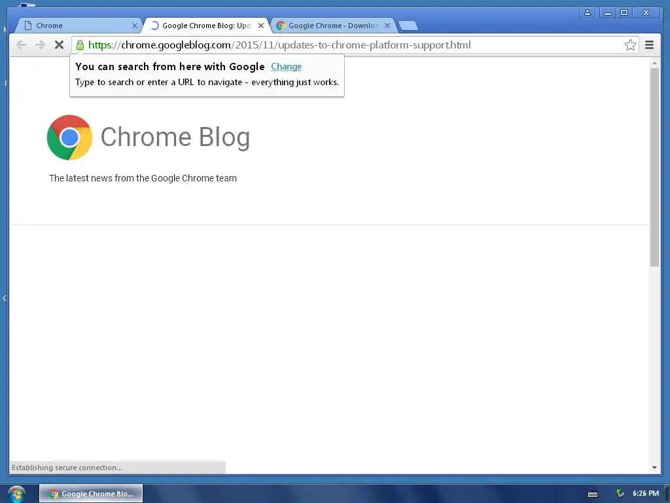Click the Chrome Blog title heading
This screenshot has width=670, height=503.
tap(175, 138)
